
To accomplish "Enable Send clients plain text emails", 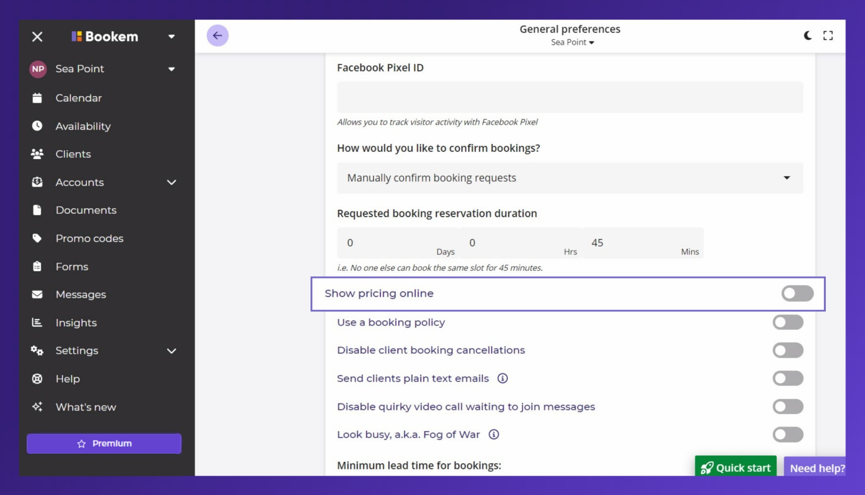I will click(788, 379).
